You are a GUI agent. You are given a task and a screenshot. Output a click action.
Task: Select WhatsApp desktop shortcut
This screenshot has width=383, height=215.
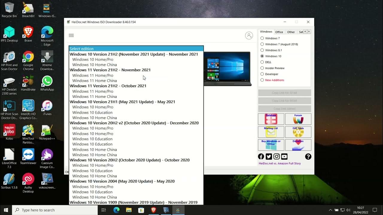[47, 83]
